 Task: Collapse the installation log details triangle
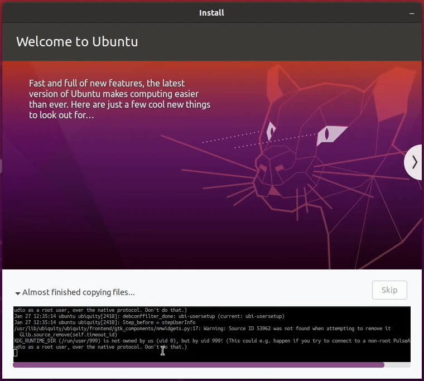[x=18, y=293]
